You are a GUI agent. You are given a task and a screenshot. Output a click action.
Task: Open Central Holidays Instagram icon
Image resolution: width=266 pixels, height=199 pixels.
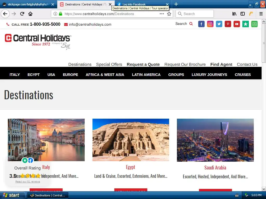(x=210, y=24)
